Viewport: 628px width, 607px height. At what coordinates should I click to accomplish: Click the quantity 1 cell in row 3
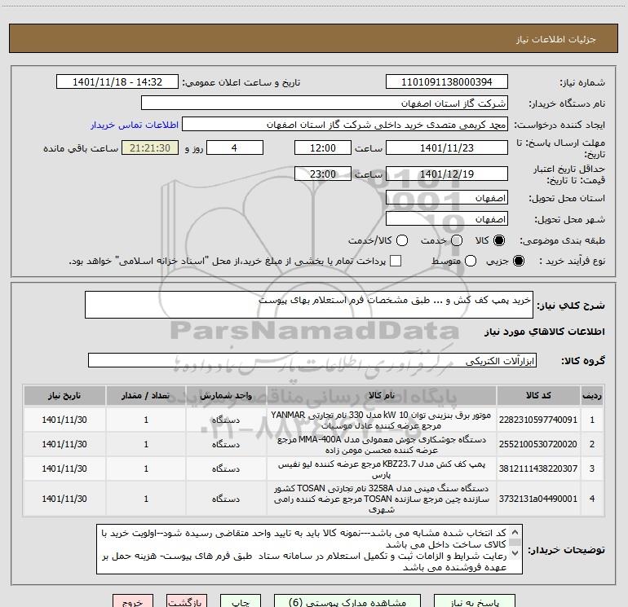point(146,468)
